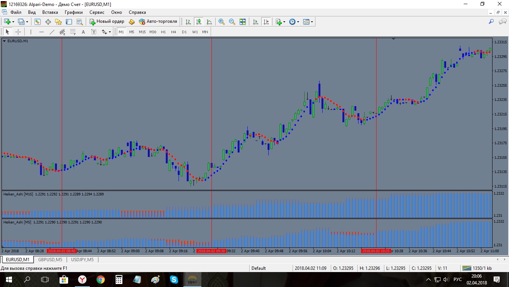Switch to H1 timeframe
This screenshot has height=287, width=509.
click(163, 32)
